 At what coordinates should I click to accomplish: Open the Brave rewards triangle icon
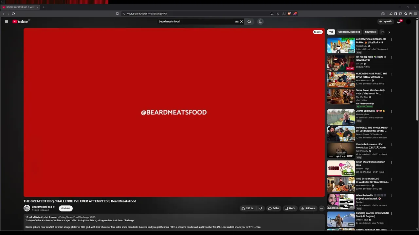click(x=295, y=14)
